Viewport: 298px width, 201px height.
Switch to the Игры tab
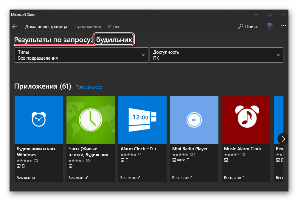(x=114, y=27)
